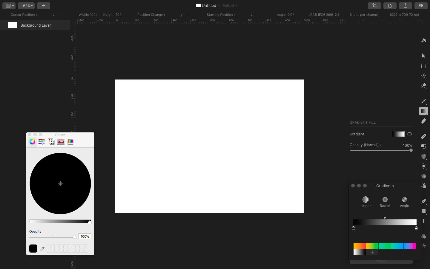This screenshot has height=269, width=430.
Task: Select the Type text tool
Action: tap(423, 221)
